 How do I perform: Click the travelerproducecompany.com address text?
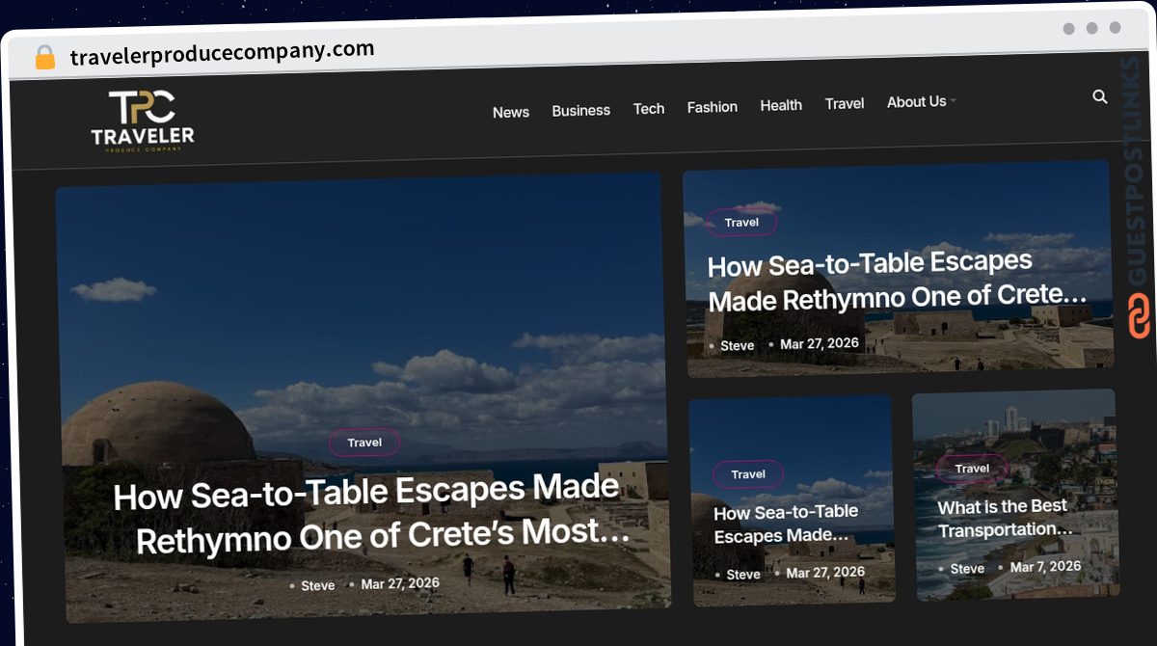pyautogui.click(x=222, y=53)
